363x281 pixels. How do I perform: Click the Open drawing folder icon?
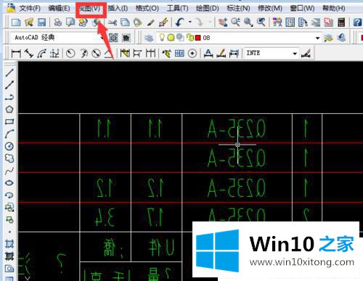click(x=29, y=23)
